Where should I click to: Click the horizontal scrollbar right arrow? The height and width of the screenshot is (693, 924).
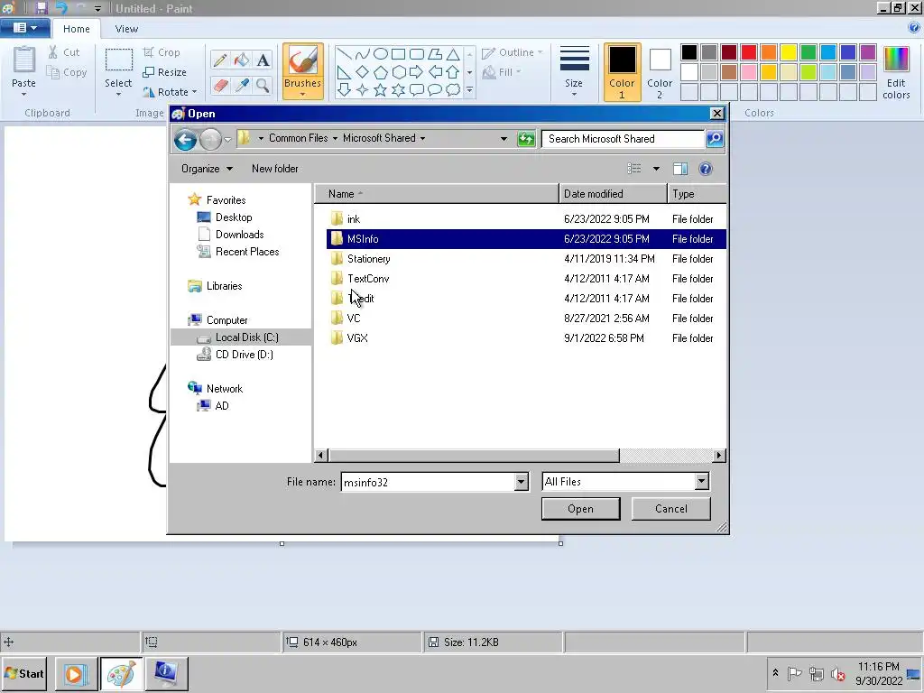pyautogui.click(x=718, y=455)
